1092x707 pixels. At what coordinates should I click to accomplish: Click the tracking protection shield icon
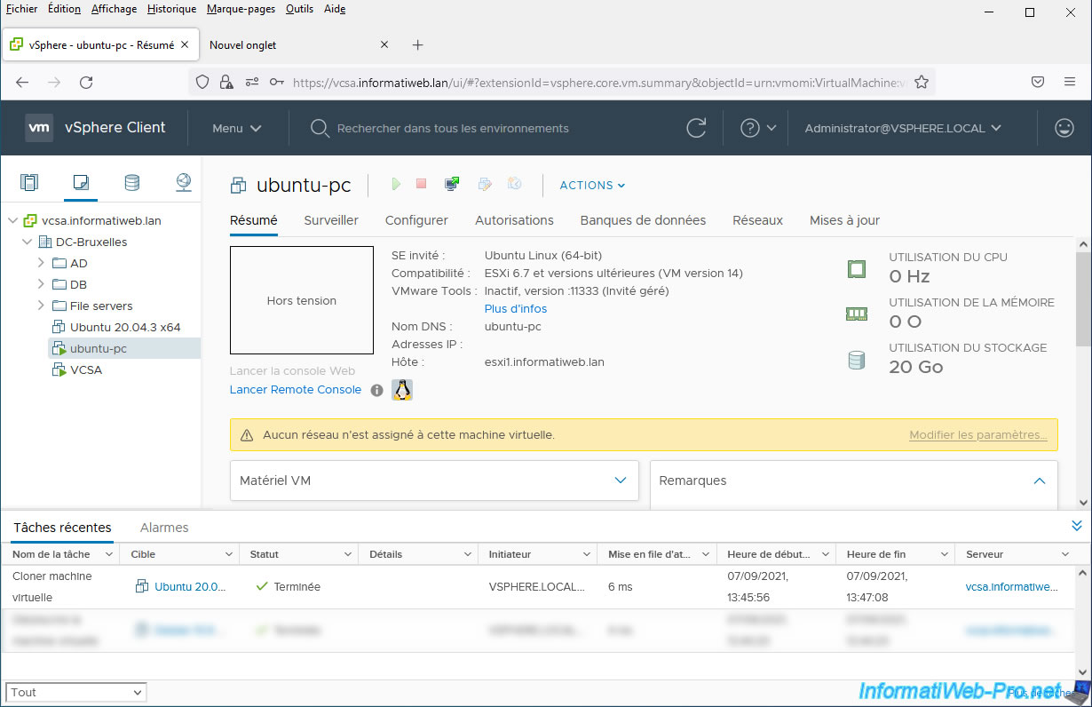[x=202, y=83]
